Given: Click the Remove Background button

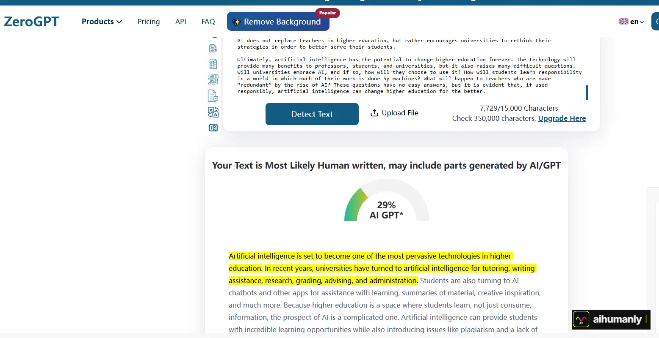Looking at the screenshot, I should tap(278, 22).
